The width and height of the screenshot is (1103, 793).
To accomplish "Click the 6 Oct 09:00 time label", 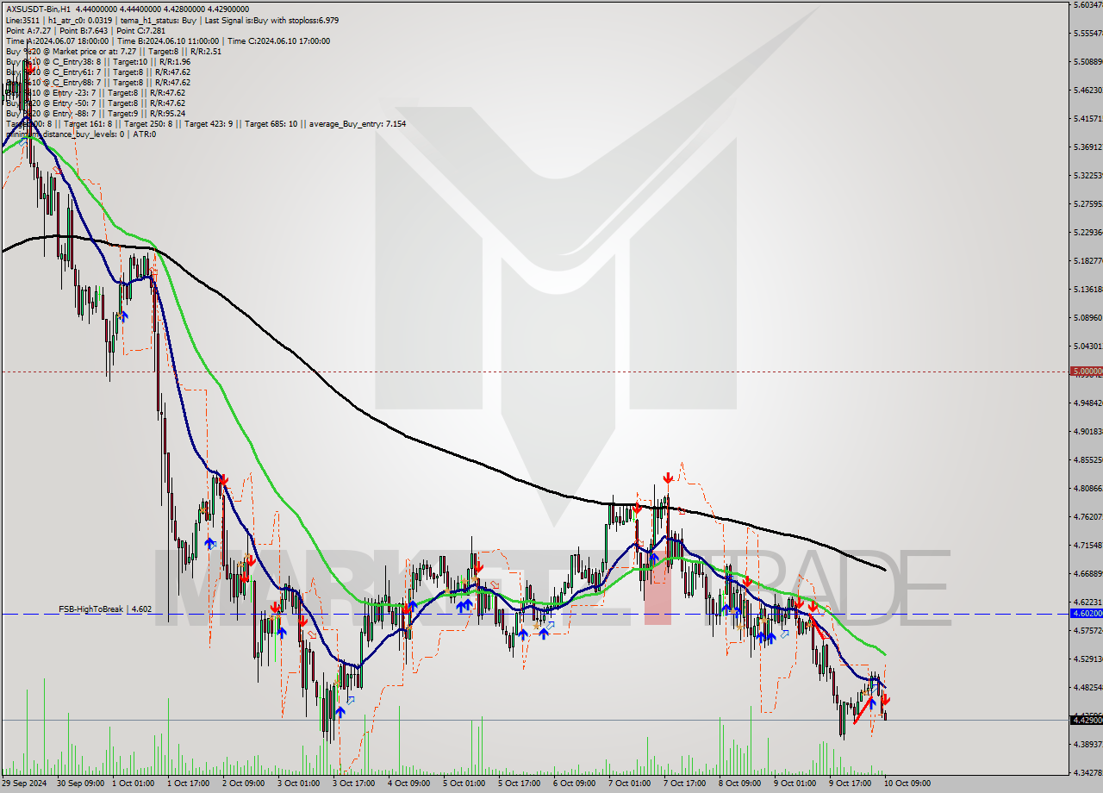I will click(x=576, y=784).
